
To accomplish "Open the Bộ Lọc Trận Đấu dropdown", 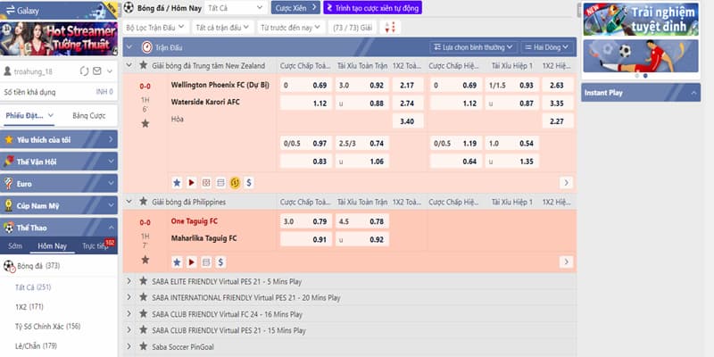I will click(x=155, y=28).
